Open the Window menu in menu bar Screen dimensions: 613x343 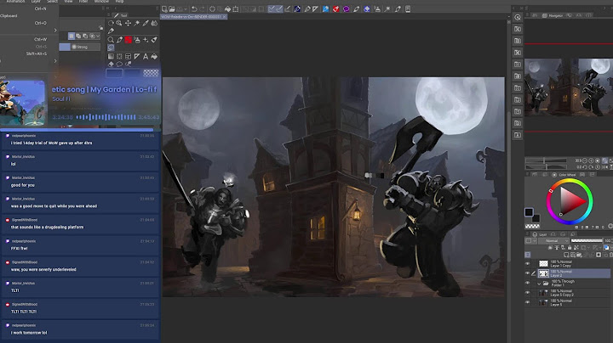[x=101, y=2]
